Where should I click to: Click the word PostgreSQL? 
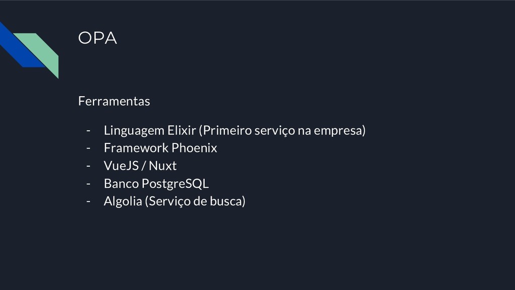tap(175, 184)
